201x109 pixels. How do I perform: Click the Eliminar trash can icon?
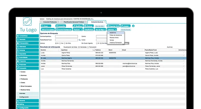coord(85,26)
